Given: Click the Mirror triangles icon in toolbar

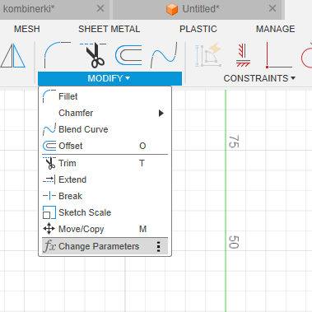Looking at the screenshot, I should click(x=13, y=56).
